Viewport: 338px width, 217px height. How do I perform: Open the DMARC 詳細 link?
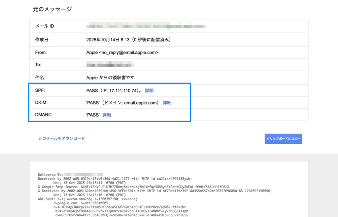point(108,115)
